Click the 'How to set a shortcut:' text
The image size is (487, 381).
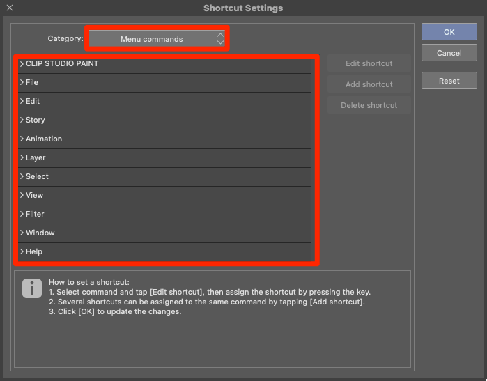(x=88, y=282)
